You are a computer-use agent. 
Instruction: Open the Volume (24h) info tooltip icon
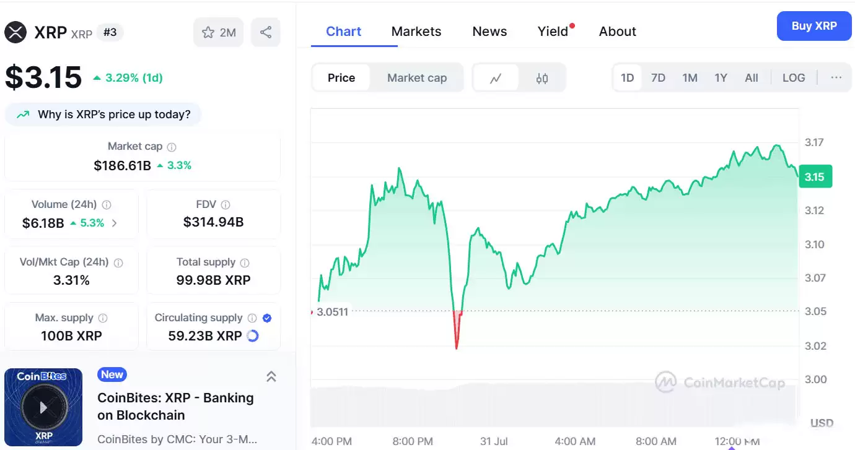(x=108, y=204)
